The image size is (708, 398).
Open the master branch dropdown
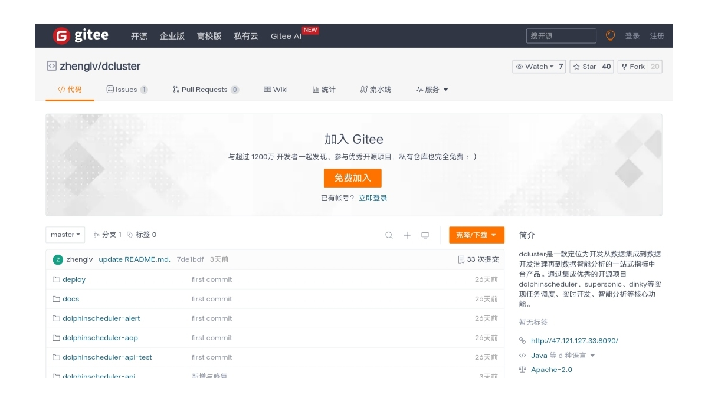(x=65, y=235)
